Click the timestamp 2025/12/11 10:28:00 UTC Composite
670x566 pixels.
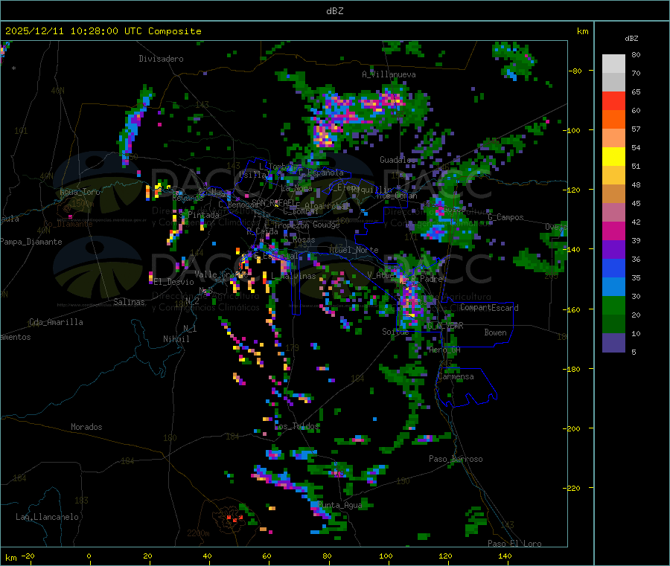click(x=103, y=31)
